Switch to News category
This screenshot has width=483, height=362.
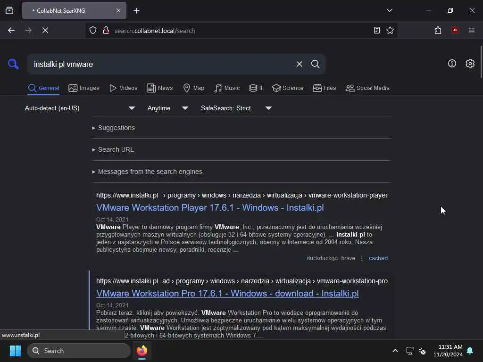click(159, 88)
